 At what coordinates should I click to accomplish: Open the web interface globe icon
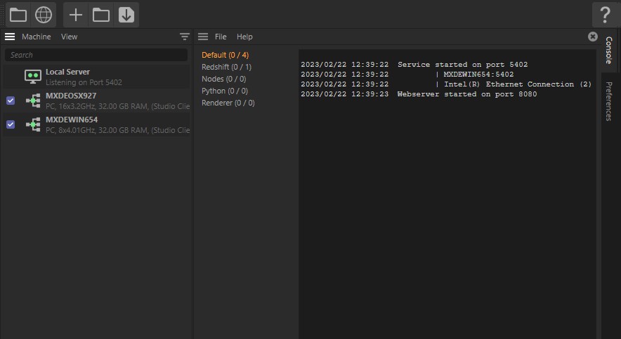[x=44, y=15]
